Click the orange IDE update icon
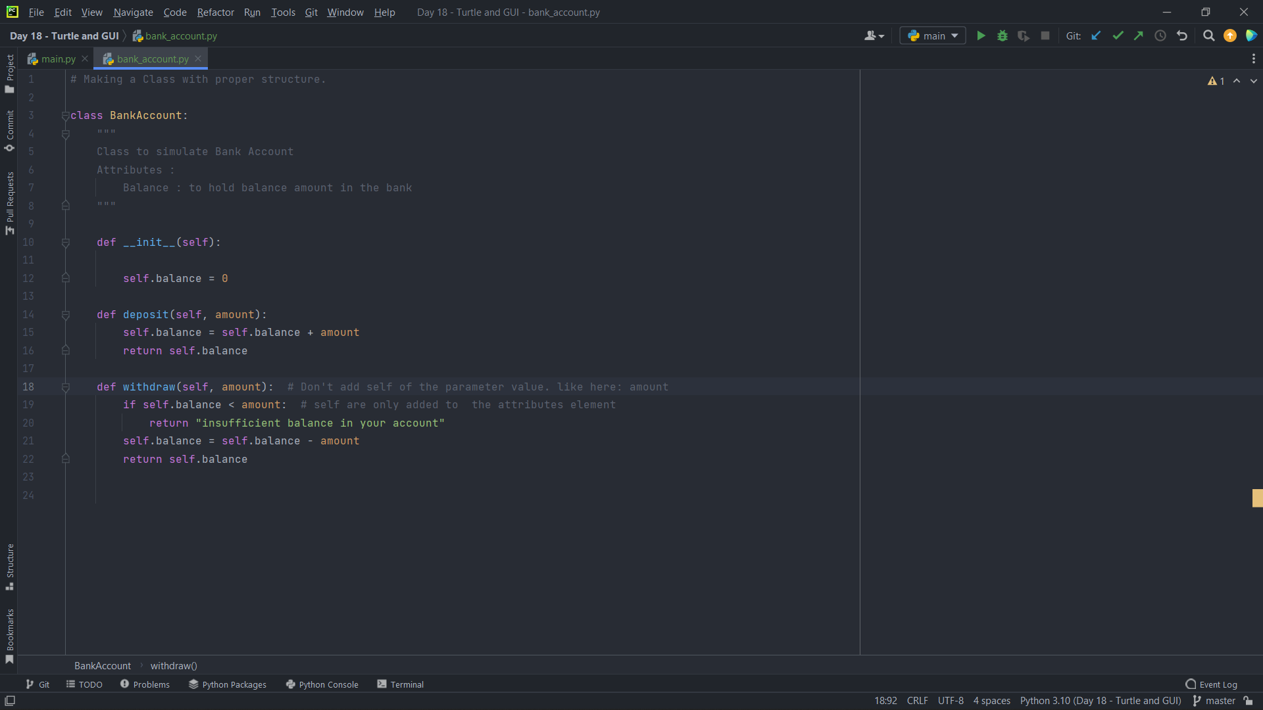 (x=1230, y=35)
